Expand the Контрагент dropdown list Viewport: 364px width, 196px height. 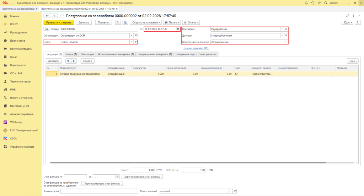tap(282, 29)
